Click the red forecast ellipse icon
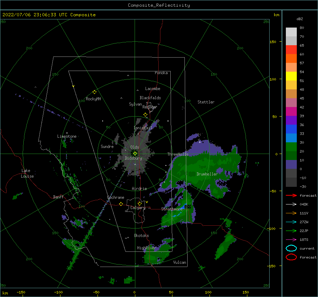Viewport: 318px width, 297px height. (x=291, y=257)
